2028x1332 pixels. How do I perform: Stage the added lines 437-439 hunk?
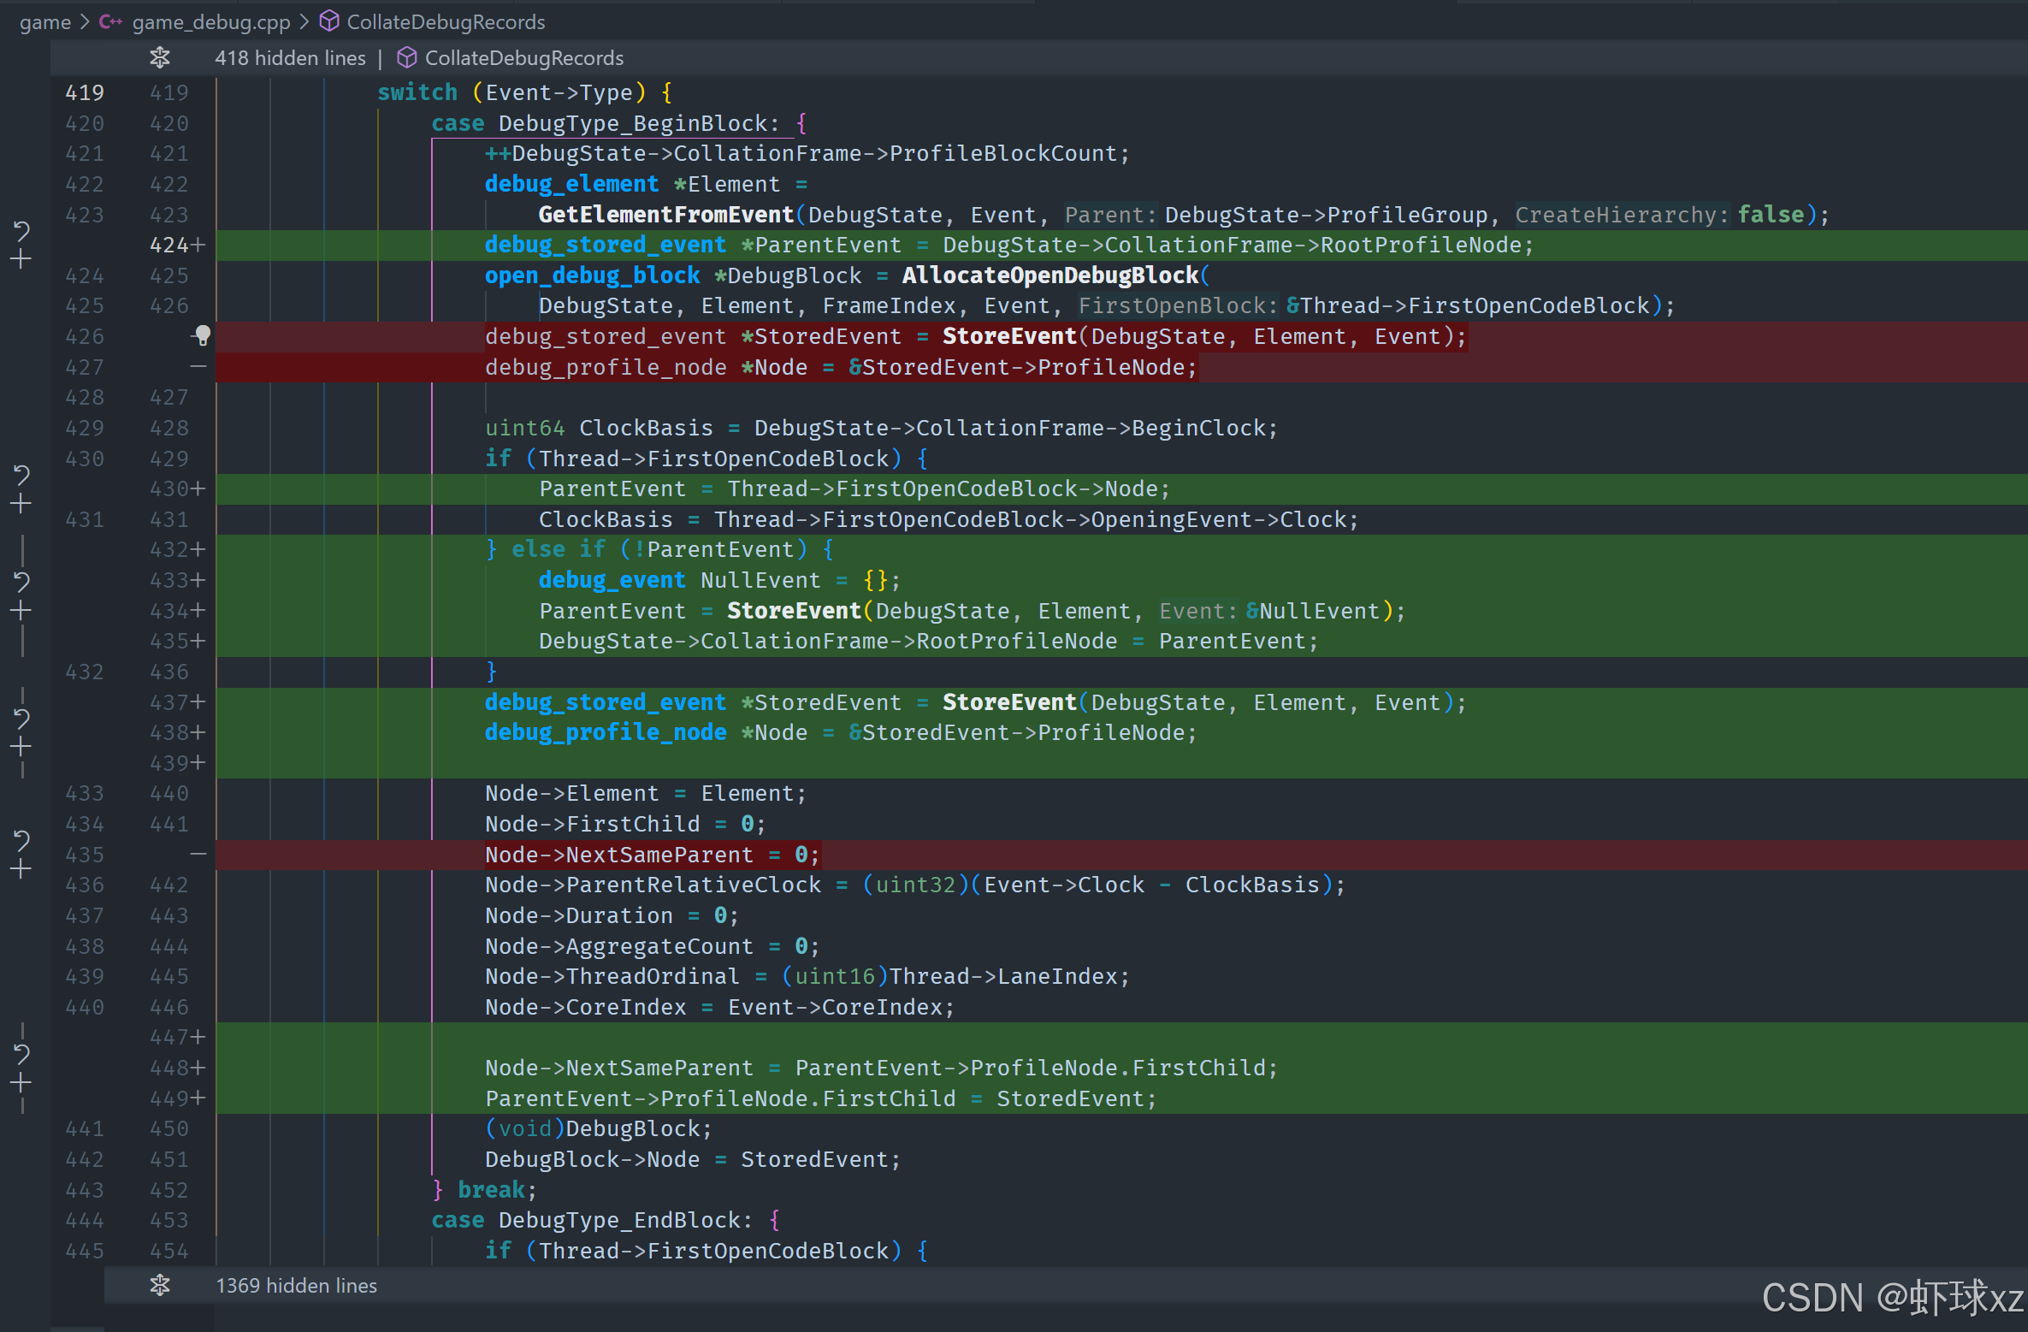click(21, 747)
